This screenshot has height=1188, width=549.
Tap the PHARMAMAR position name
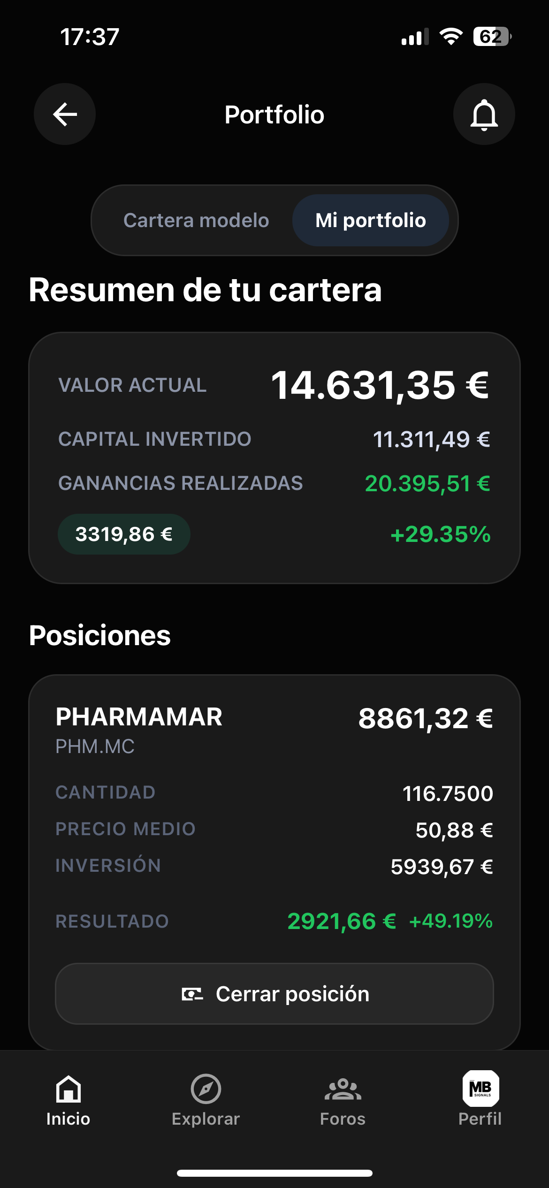139,717
